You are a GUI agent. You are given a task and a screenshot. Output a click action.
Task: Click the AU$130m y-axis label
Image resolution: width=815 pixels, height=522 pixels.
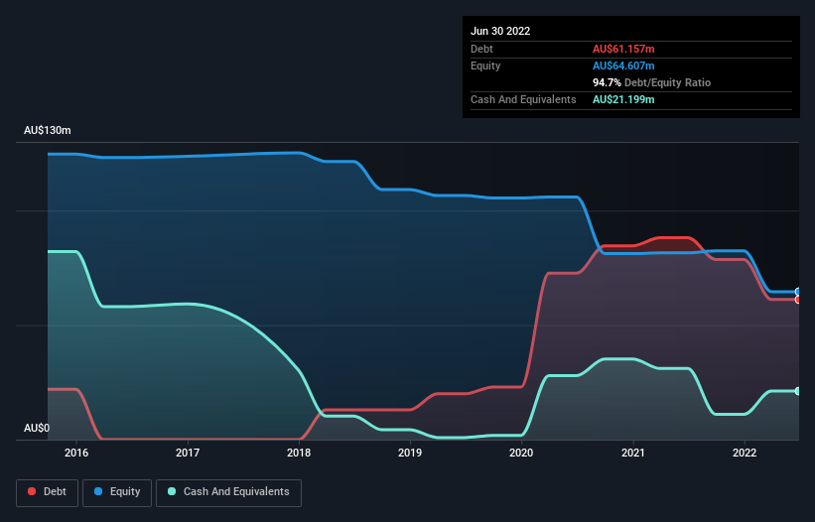click(48, 130)
